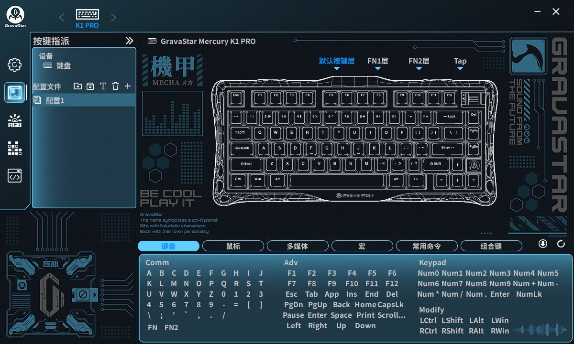Switch to 默认按键层 layer

(337, 61)
